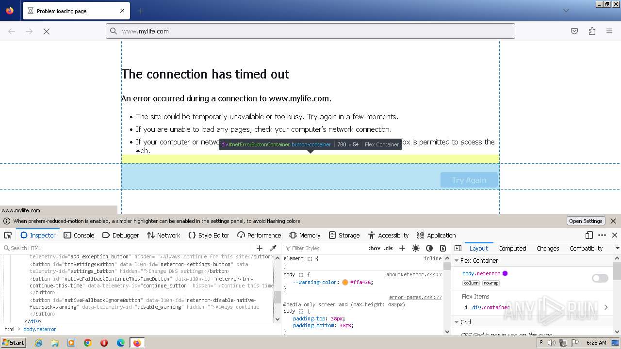
Task: List all tabs dropdown arrow
Action: tap(566, 11)
